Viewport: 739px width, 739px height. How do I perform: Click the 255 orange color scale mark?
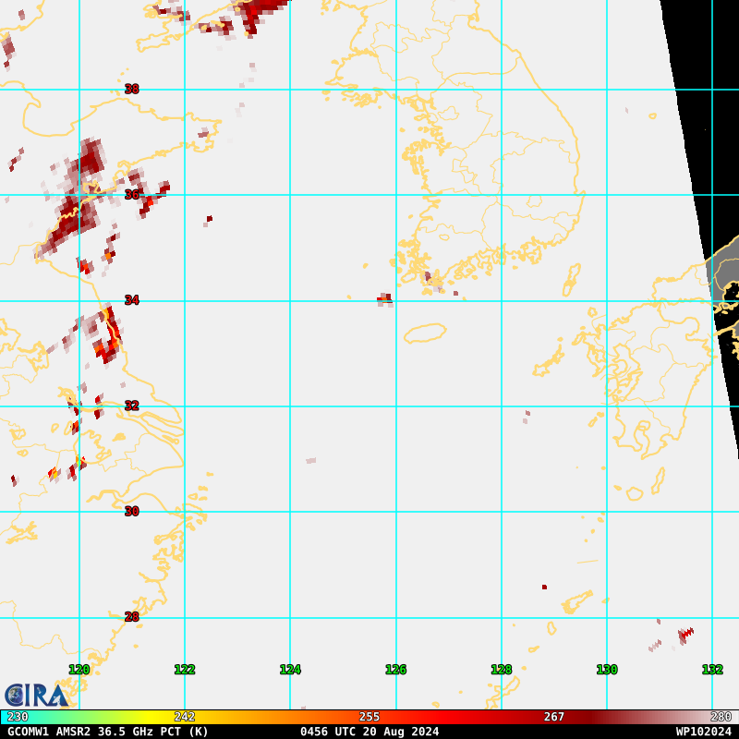point(369,717)
